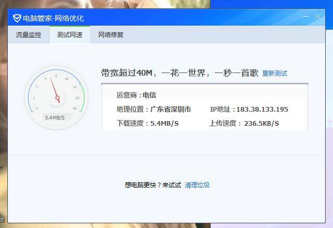Click the 电脑管家 shield logo icon

pos(17,18)
